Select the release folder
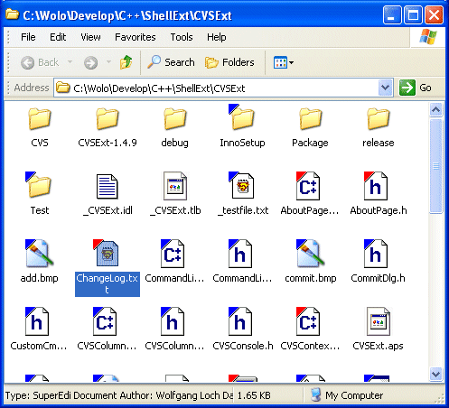Image resolution: width=449 pixels, height=408 pixels. coord(379,119)
